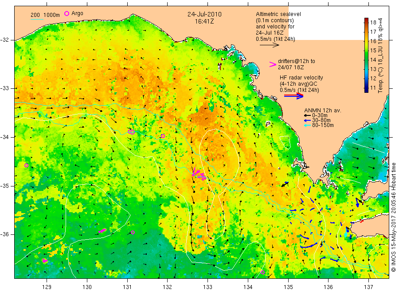Click the longitude axis label 133
The height and width of the screenshot is (293, 399).
point(207,287)
